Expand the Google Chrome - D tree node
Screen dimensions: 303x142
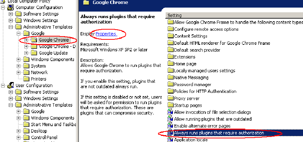(x=26, y=47)
